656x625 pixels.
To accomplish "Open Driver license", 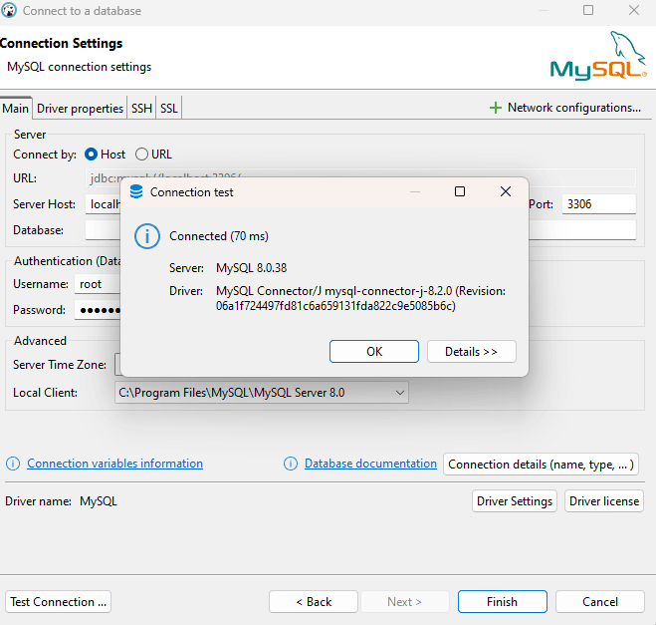I will click(x=604, y=501).
